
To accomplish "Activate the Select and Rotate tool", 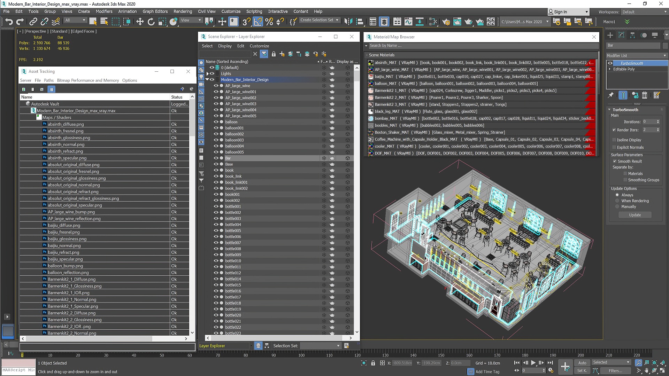I will click(151, 22).
